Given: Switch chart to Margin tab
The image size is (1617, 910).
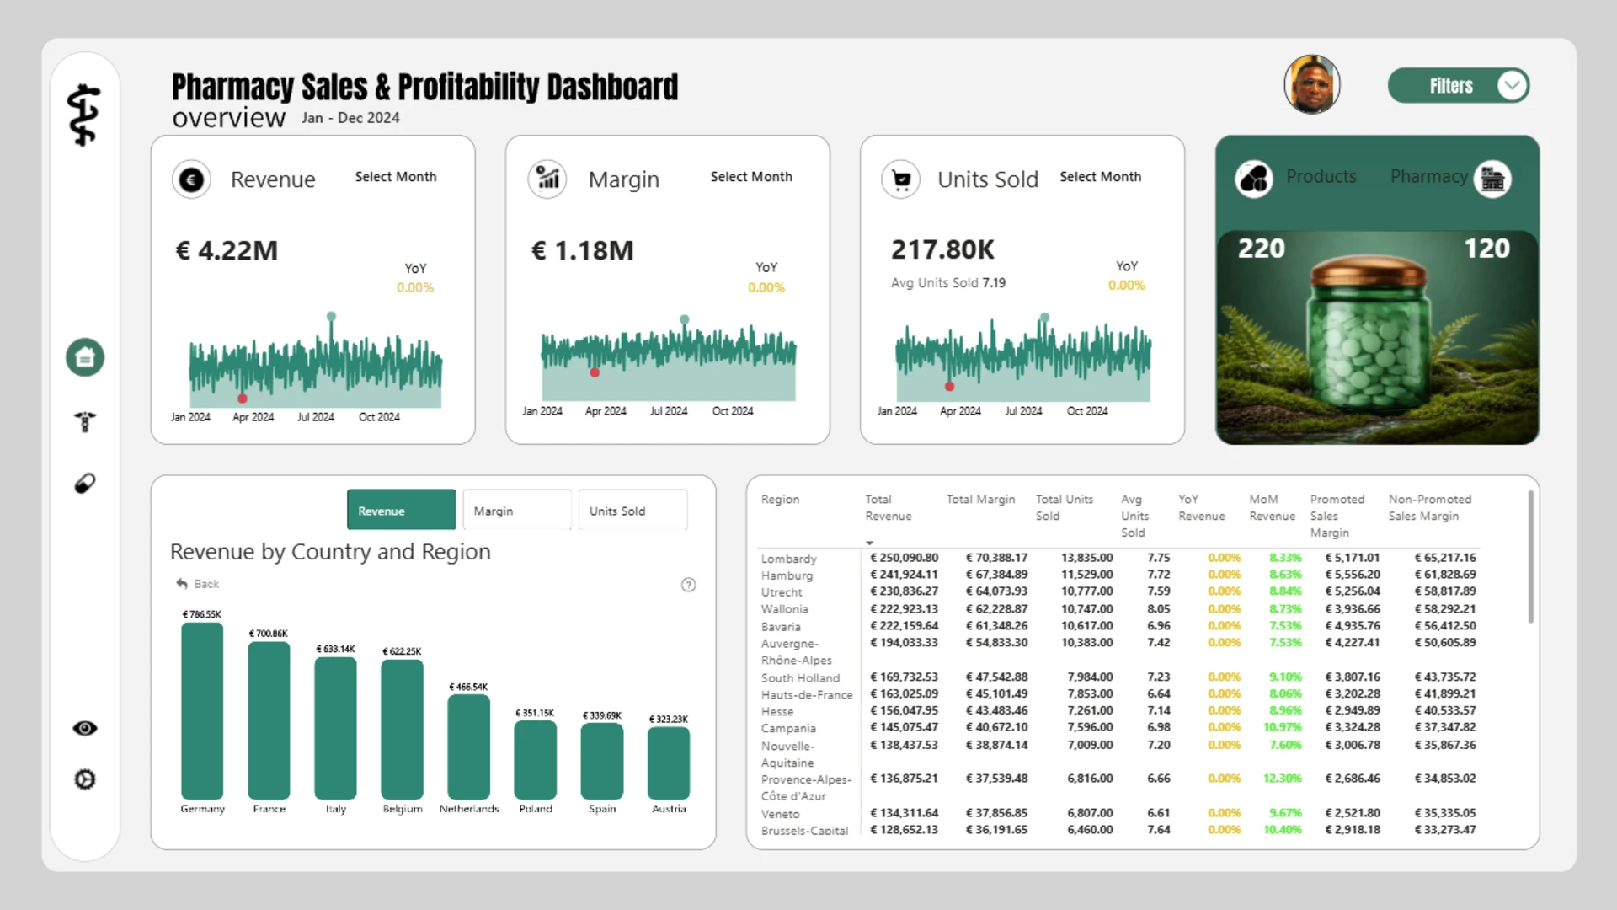Looking at the screenshot, I should 517,511.
